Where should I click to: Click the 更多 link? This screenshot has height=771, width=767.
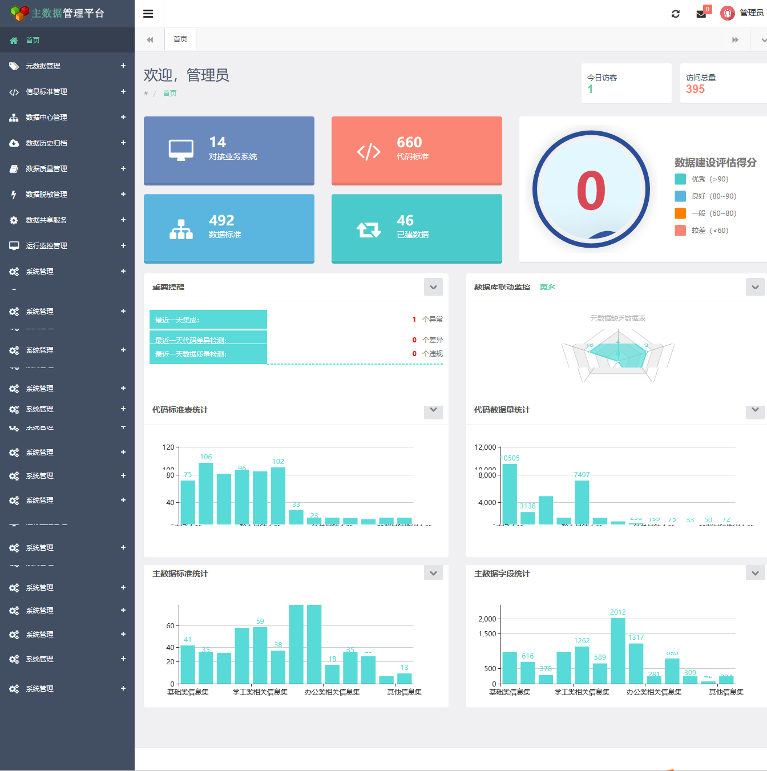coord(547,287)
